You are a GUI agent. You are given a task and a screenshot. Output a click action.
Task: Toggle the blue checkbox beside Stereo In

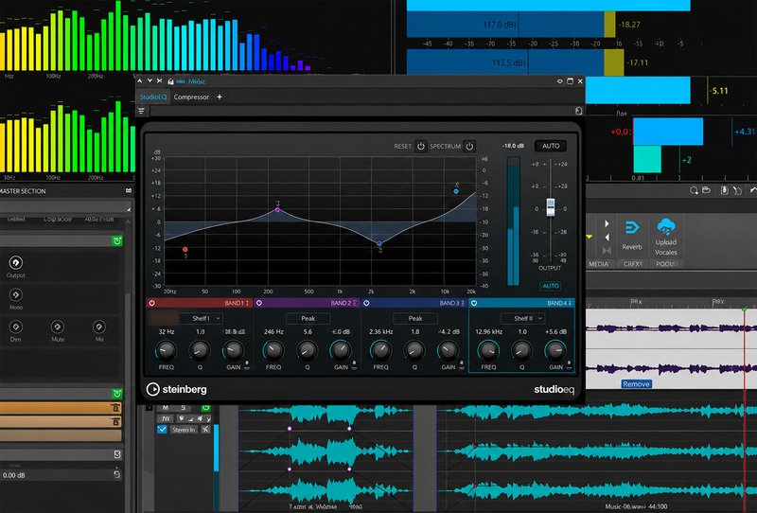pyautogui.click(x=162, y=429)
